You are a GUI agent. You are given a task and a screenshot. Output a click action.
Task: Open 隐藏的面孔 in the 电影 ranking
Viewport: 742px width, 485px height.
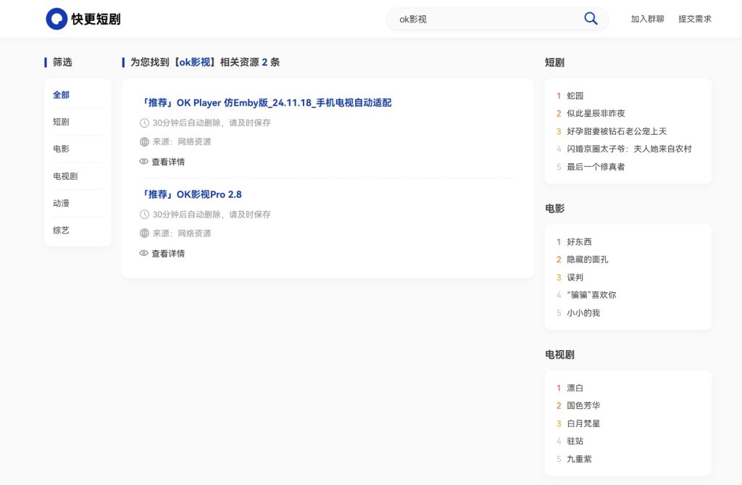coord(588,260)
